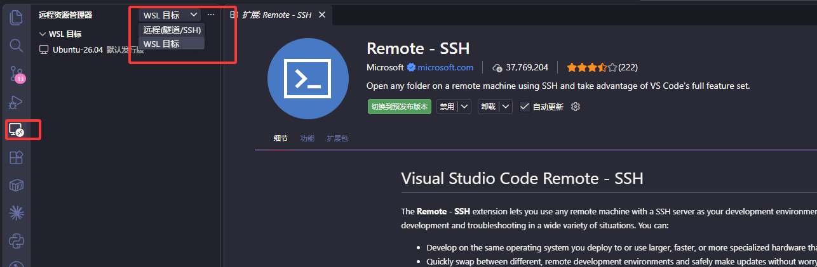
Task: Open the extension settings gear icon
Action: pos(576,107)
